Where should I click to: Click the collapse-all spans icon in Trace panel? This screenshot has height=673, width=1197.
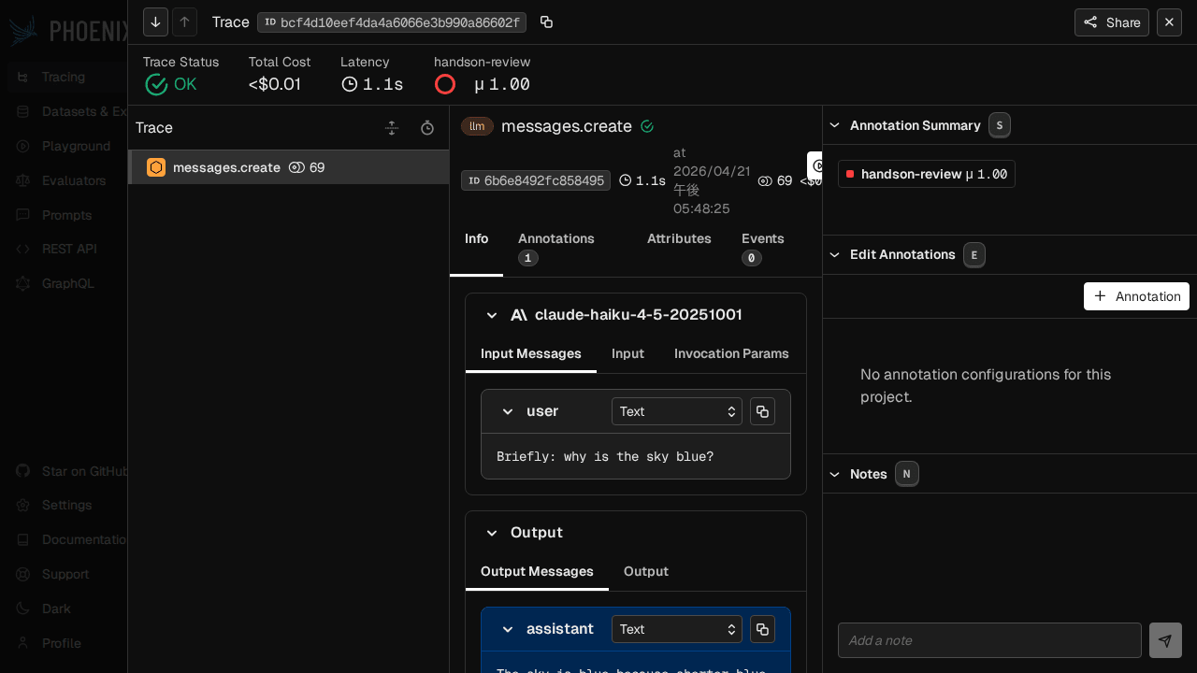click(x=393, y=128)
